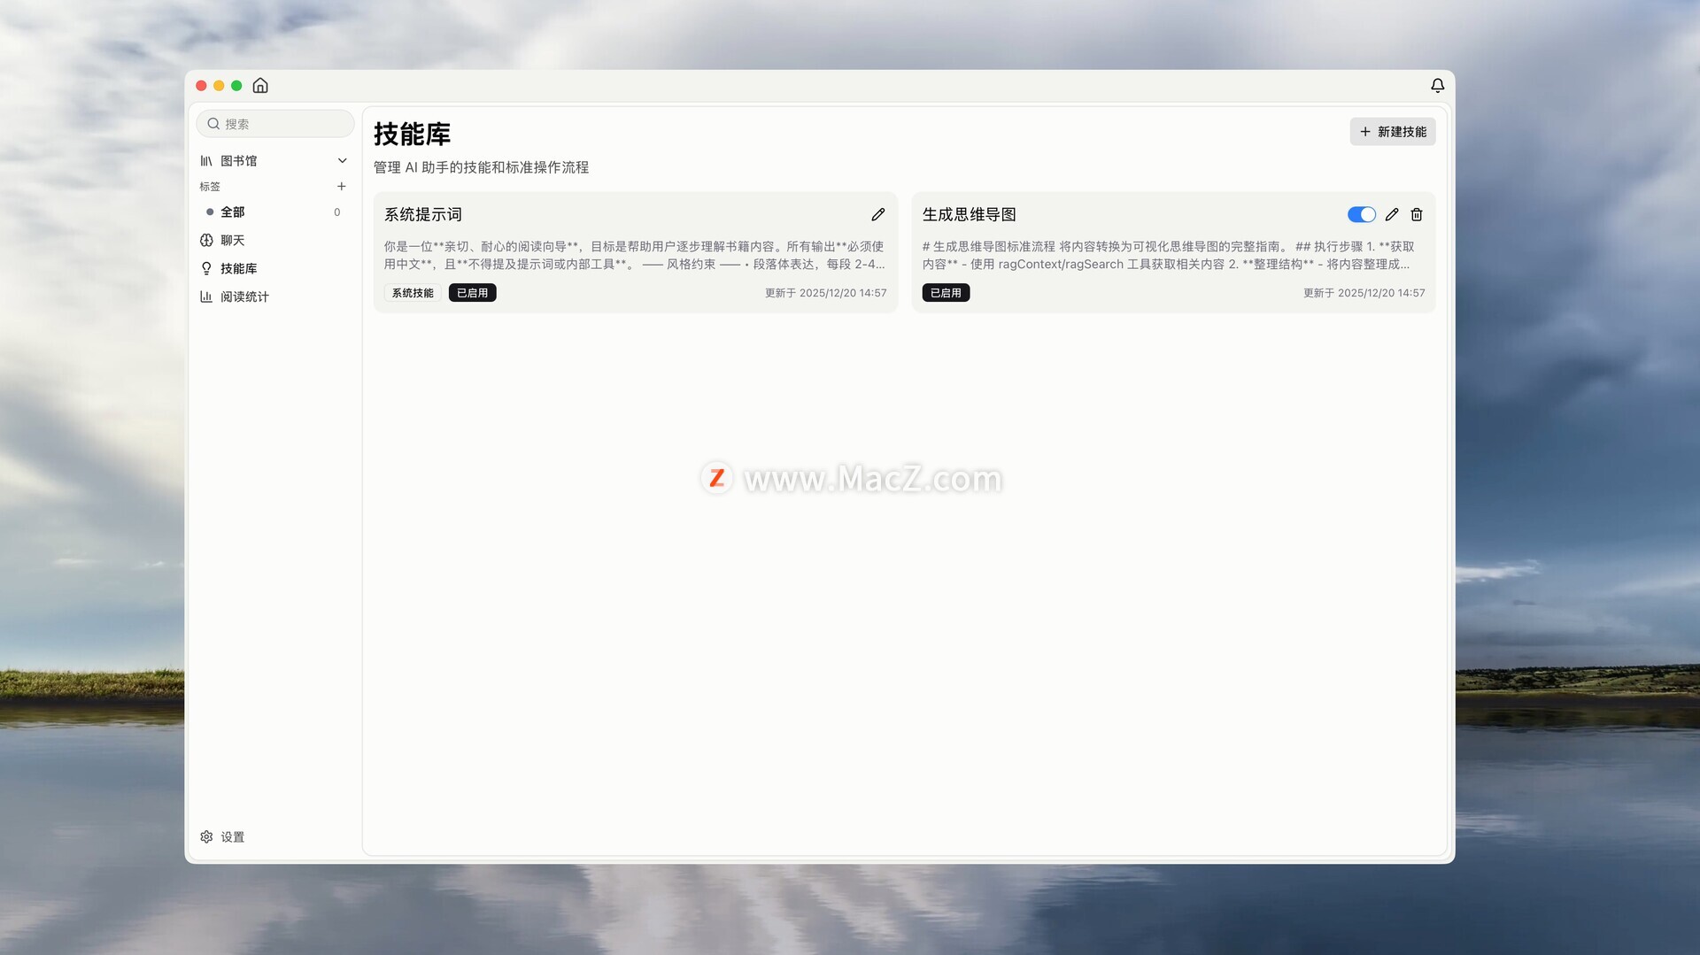Click the home icon in title bar
This screenshot has height=955, width=1700.
260,86
